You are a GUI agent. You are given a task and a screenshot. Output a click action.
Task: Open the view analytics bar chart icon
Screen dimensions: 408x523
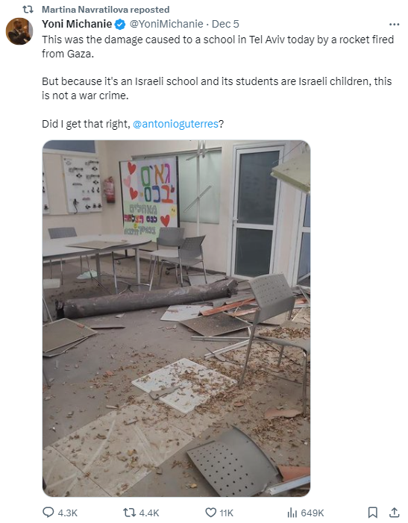point(292,513)
